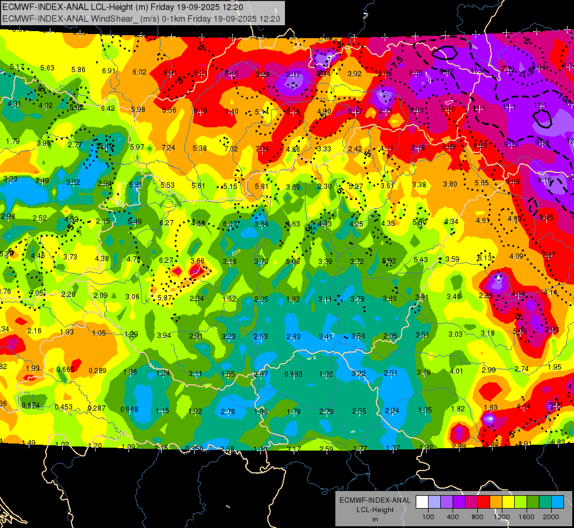
Task: Click the wind shear value 0.968
Action: 129,409
